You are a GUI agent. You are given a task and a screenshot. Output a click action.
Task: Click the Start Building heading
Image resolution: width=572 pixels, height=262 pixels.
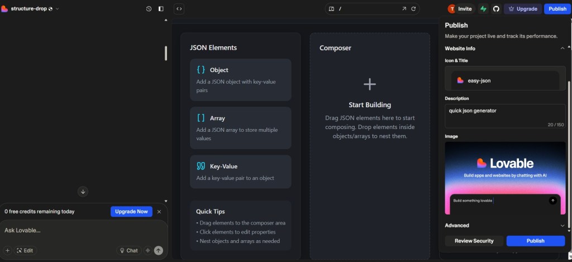click(370, 104)
